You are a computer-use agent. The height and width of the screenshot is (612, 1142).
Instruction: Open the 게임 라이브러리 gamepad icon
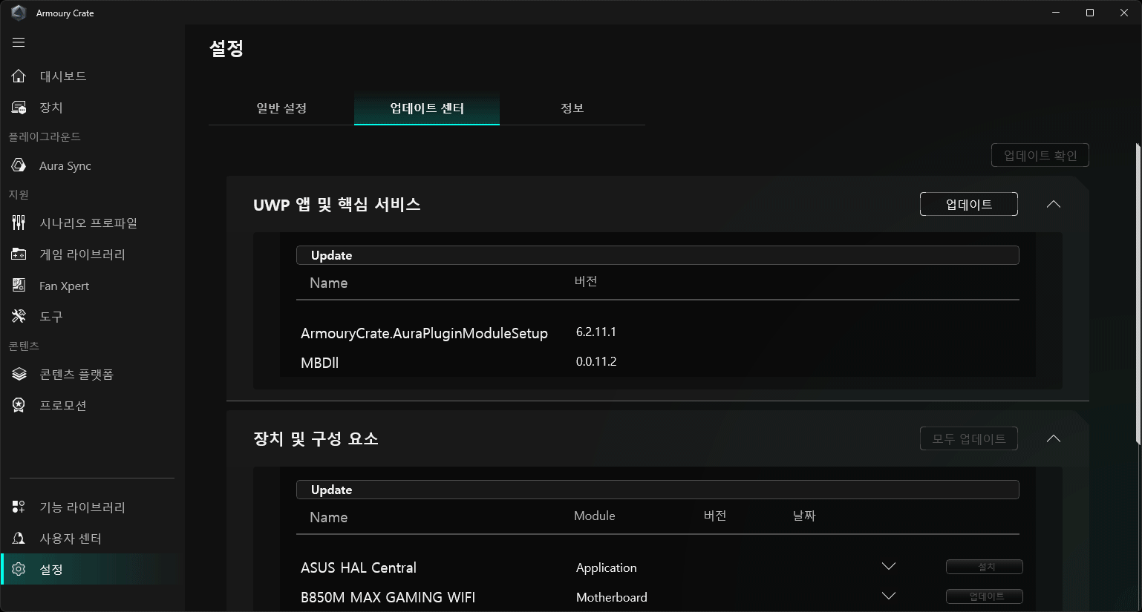click(x=19, y=254)
